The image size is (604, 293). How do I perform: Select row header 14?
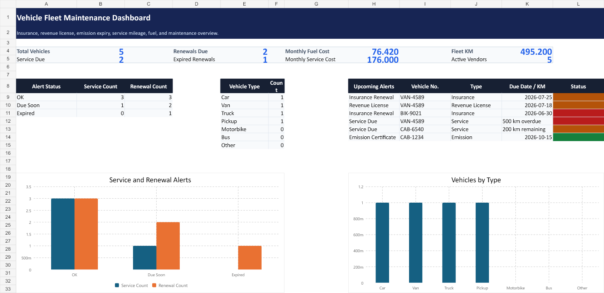coord(8,137)
